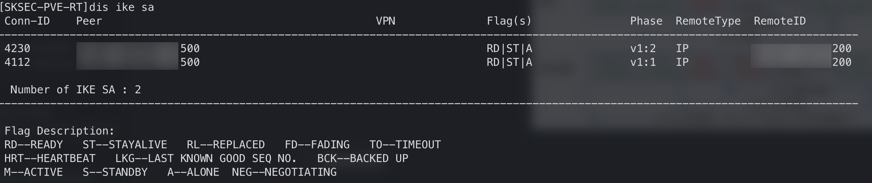Click the RemoteID column header
The image size is (872, 183).
[x=780, y=21]
